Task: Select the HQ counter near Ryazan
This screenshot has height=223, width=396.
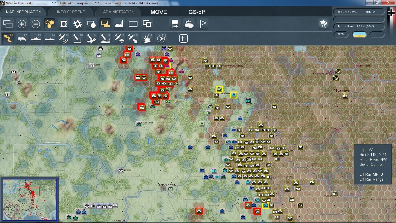Action: 335,194
